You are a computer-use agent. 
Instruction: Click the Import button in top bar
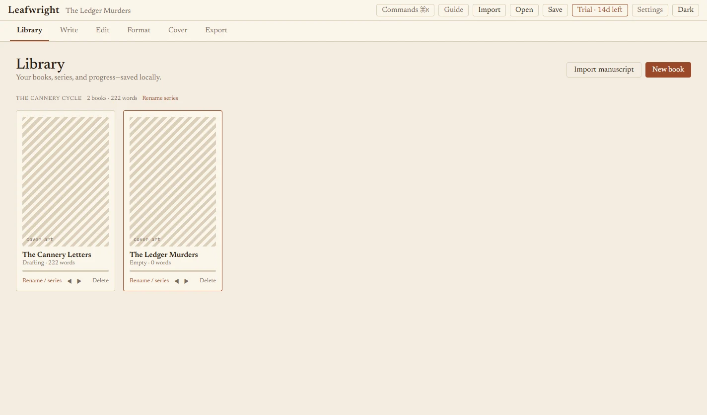489,10
